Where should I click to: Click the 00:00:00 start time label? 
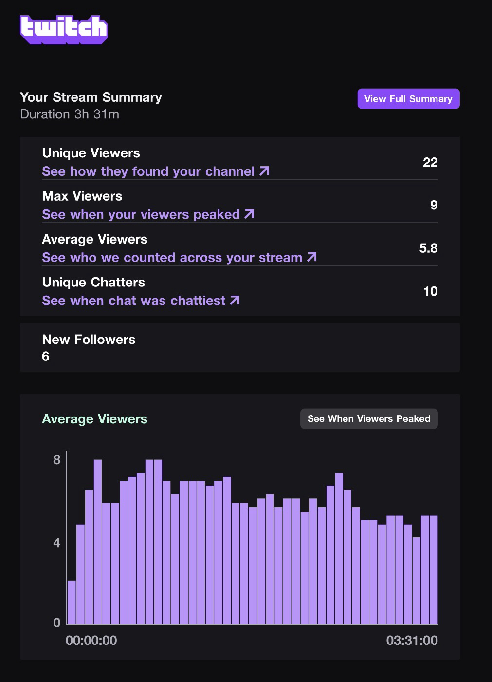tap(91, 640)
